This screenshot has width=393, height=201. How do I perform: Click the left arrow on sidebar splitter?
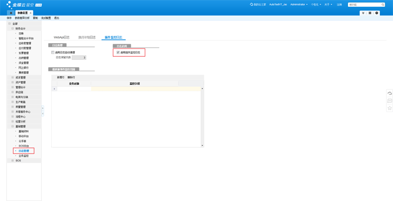pyautogui.click(x=43, y=114)
